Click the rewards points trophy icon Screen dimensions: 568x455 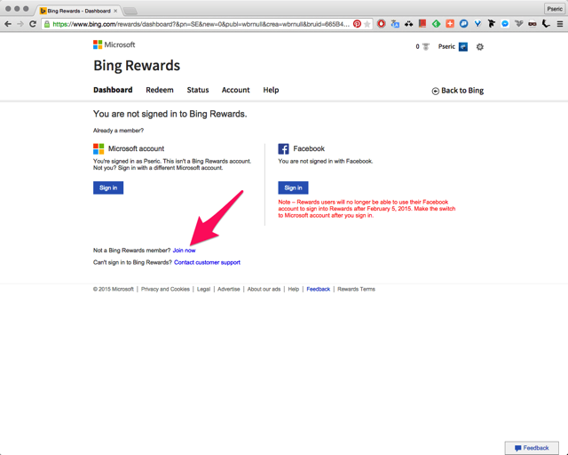(426, 47)
